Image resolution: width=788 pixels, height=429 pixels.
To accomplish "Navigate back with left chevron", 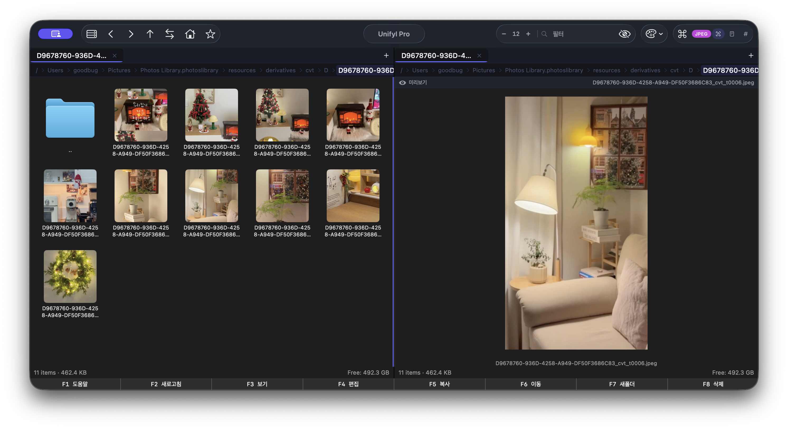I will pyautogui.click(x=111, y=34).
